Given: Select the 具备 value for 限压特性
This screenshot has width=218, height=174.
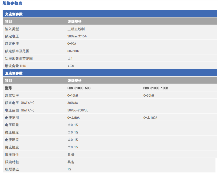Looking at the screenshot, I should [x=71, y=155].
